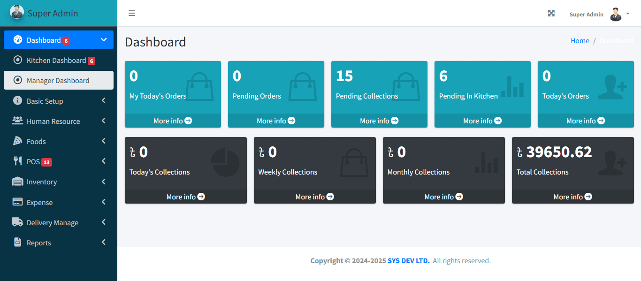Click More info under Monthly Collections

(444, 197)
